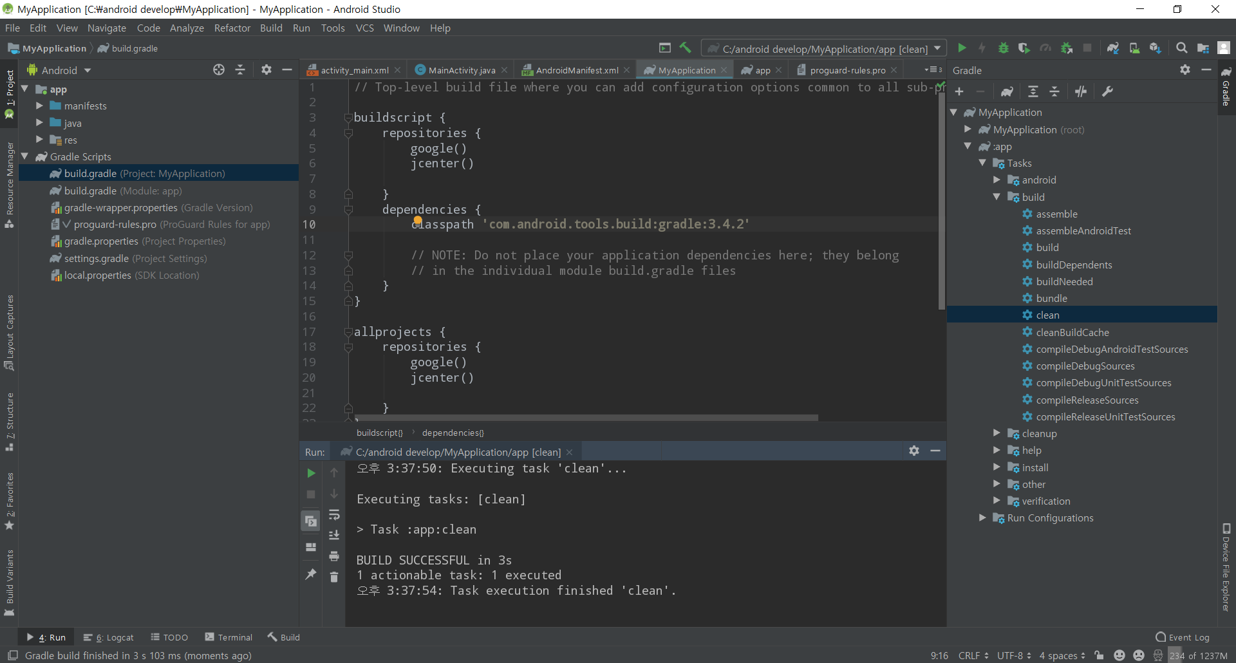
Task: Click the green Run button in main toolbar
Action: click(962, 48)
